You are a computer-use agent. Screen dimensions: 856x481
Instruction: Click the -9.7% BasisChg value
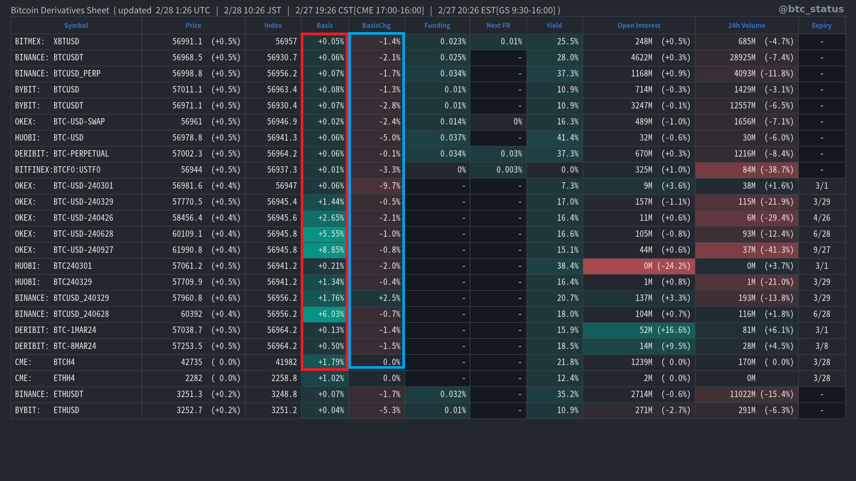tap(390, 186)
